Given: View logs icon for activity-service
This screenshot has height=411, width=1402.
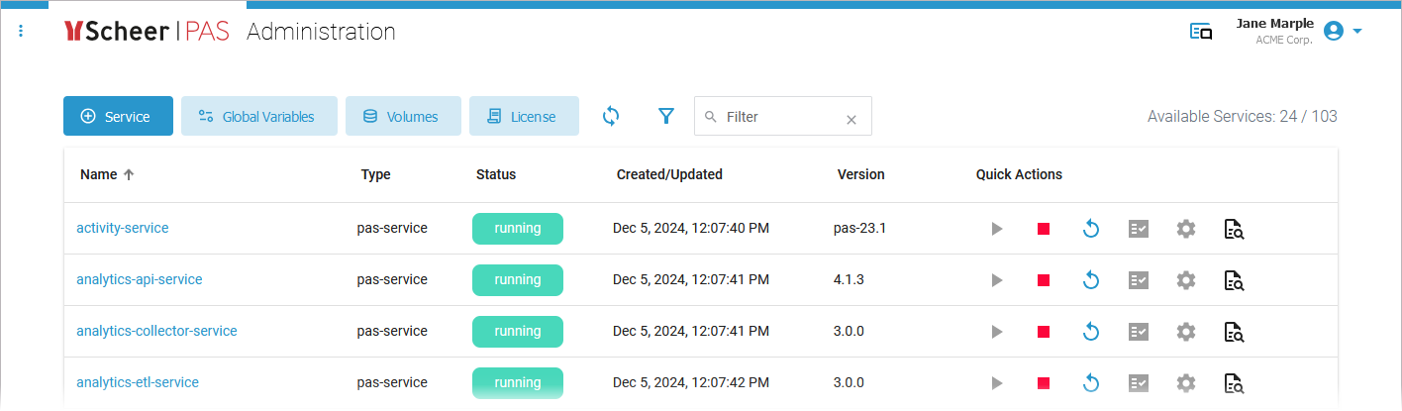Looking at the screenshot, I should pyautogui.click(x=1234, y=229).
